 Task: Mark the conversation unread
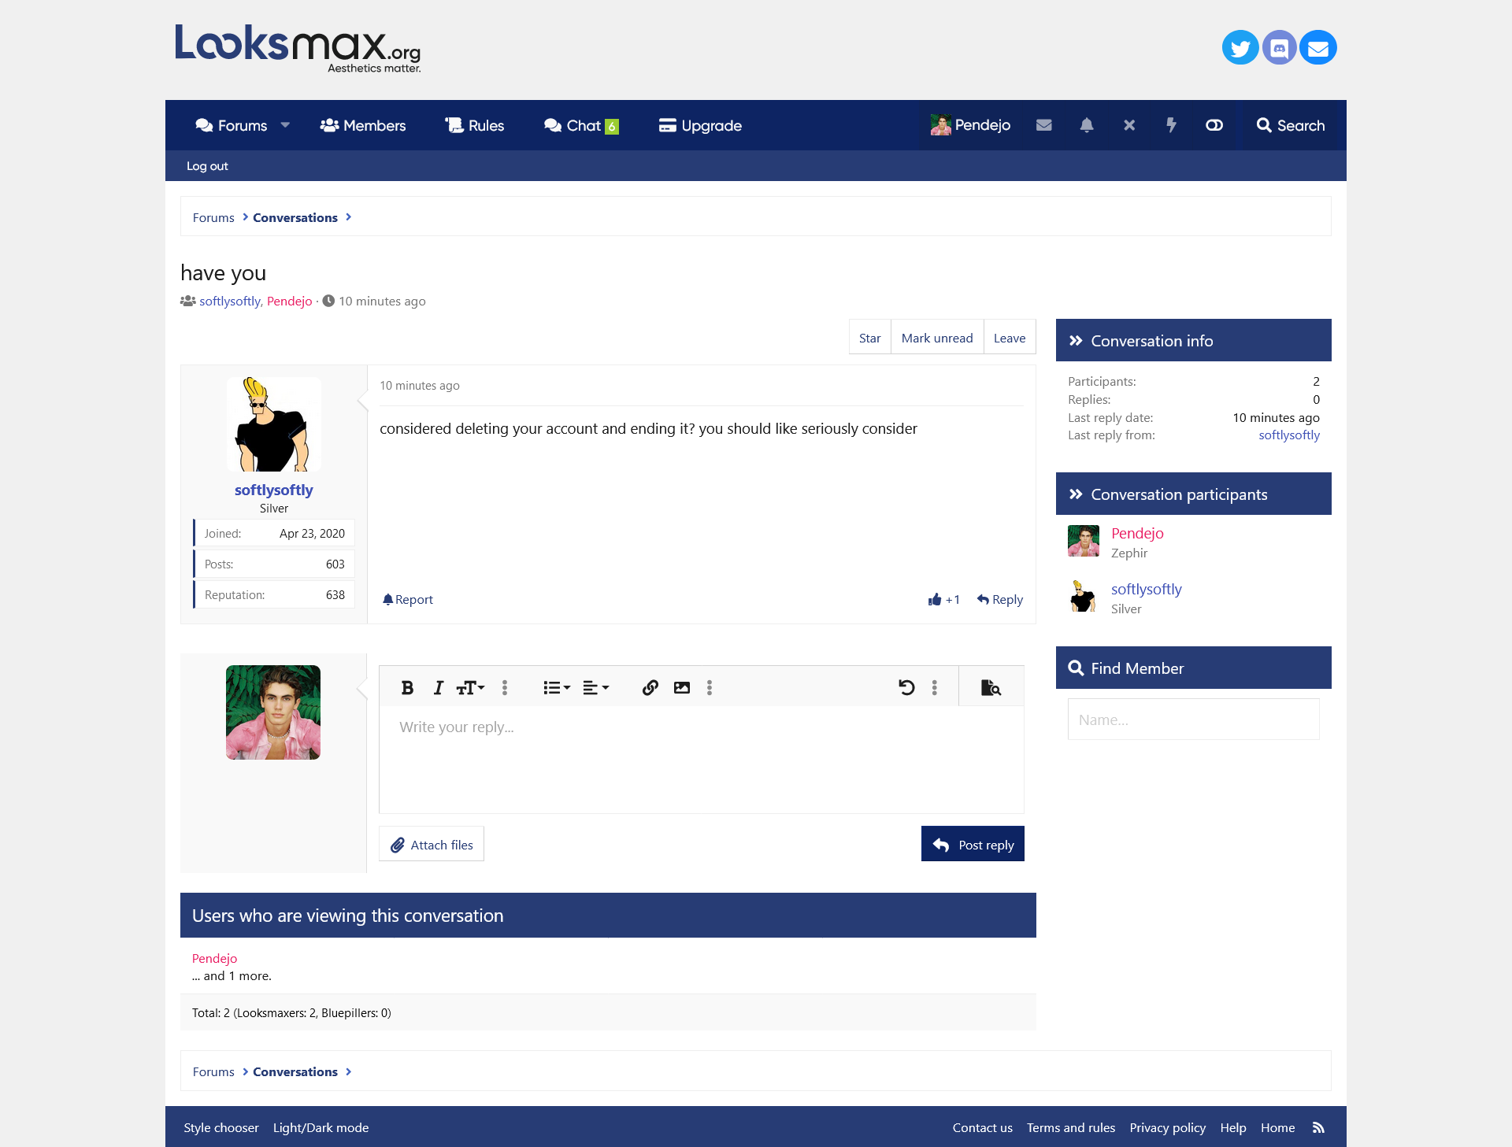(937, 338)
